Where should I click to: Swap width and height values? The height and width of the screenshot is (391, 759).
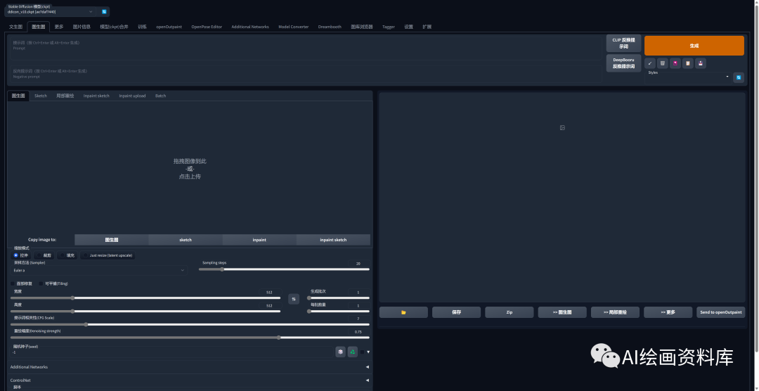[x=294, y=299]
